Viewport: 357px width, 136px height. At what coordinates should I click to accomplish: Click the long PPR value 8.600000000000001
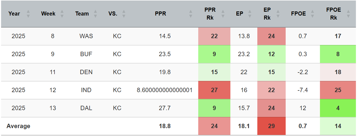(164, 90)
